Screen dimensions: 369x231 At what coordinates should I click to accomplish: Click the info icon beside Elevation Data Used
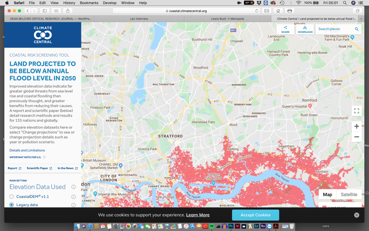tap(74, 187)
